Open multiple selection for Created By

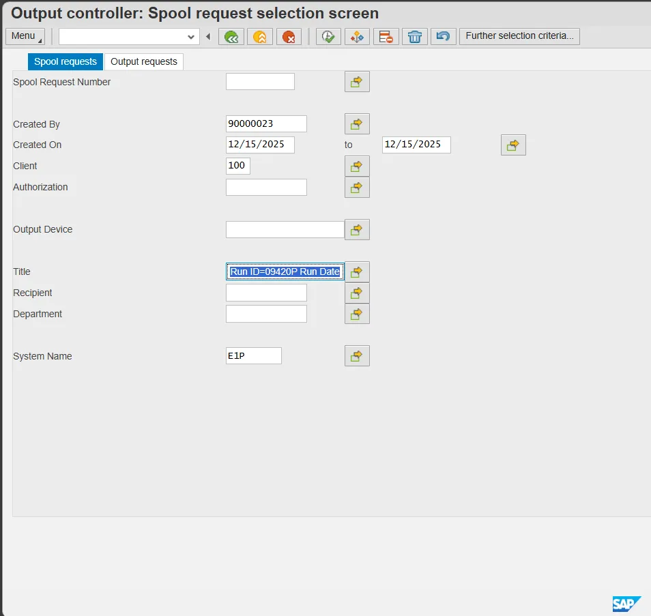click(356, 124)
